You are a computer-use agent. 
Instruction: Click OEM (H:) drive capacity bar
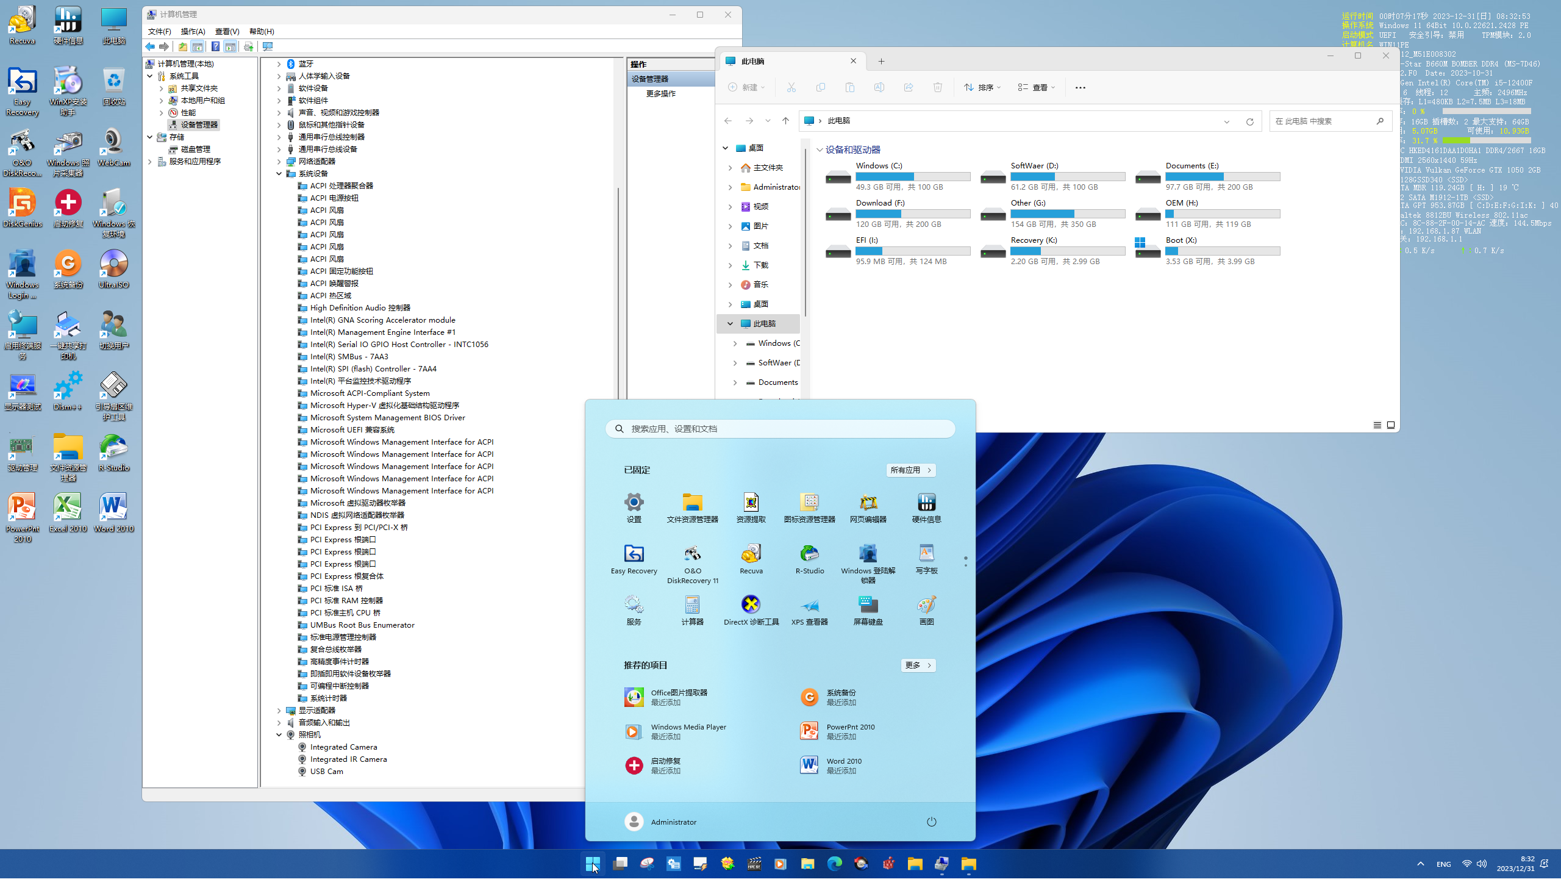coord(1222,214)
